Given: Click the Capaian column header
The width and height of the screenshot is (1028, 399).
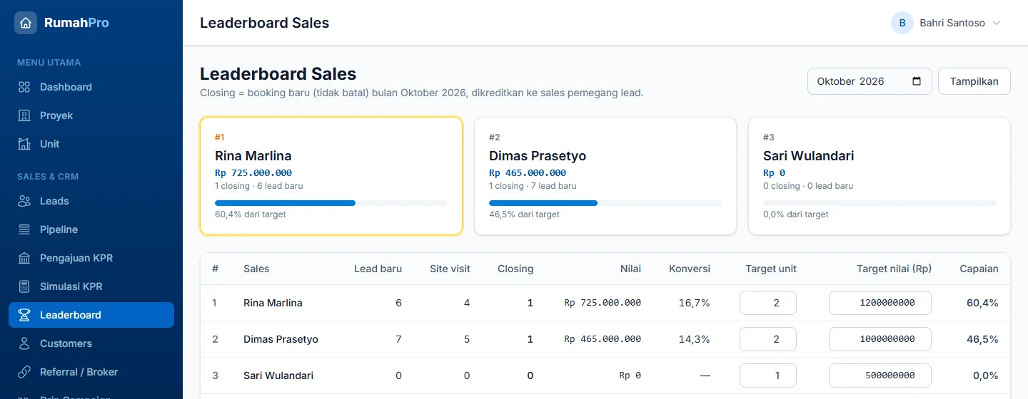Looking at the screenshot, I should pos(979,269).
